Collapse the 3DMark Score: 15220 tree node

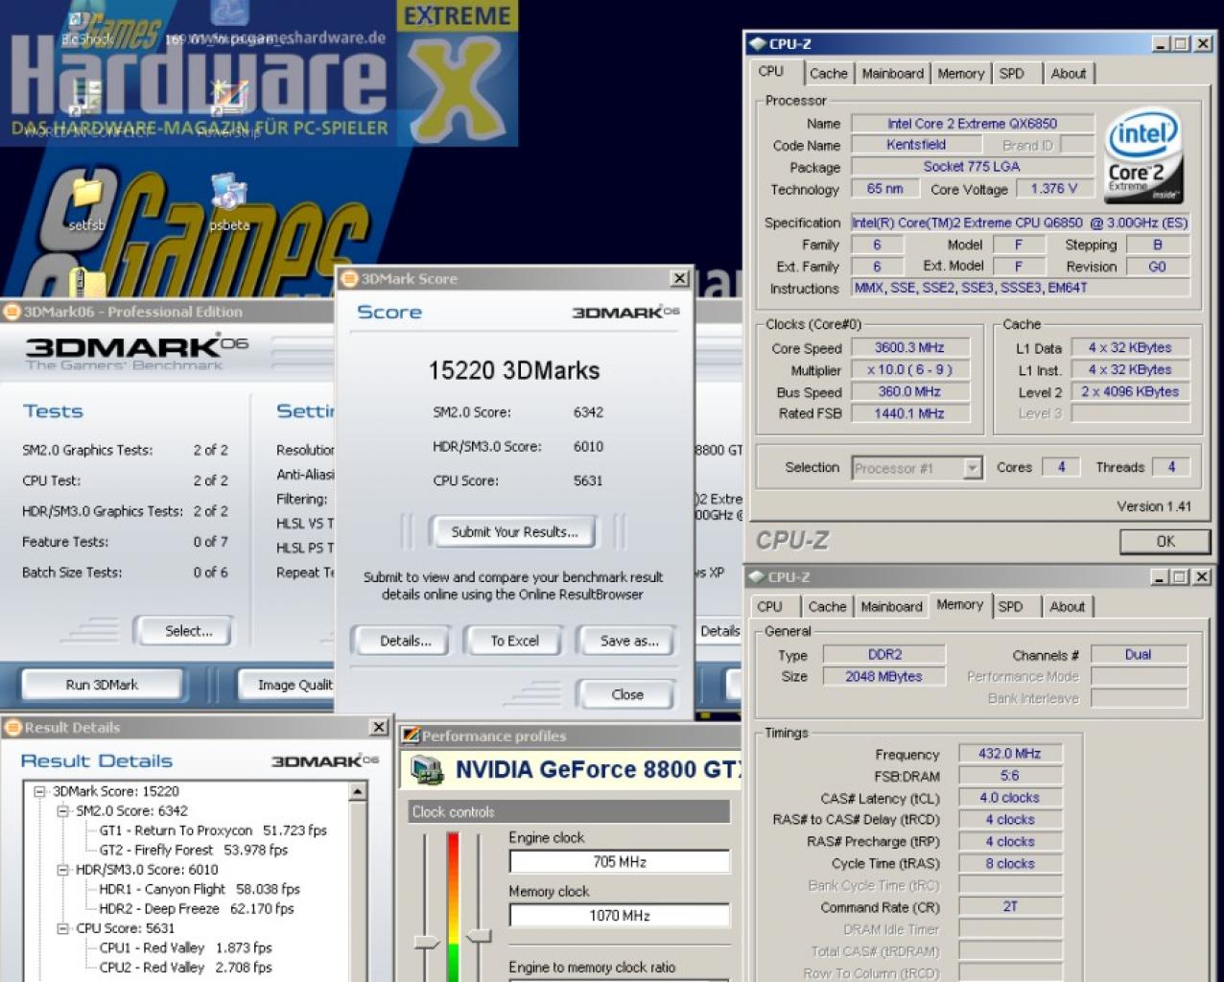click(40, 791)
